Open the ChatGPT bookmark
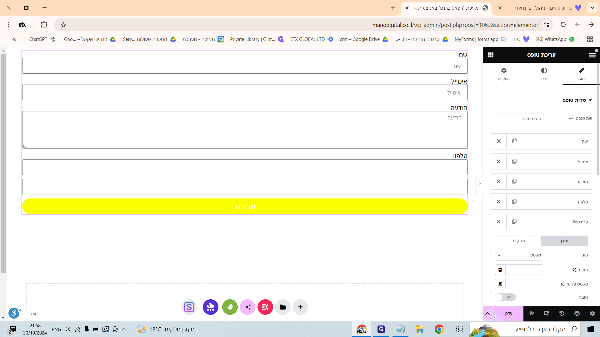Image resolution: width=600 pixels, height=337 pixels. [42, 39]
